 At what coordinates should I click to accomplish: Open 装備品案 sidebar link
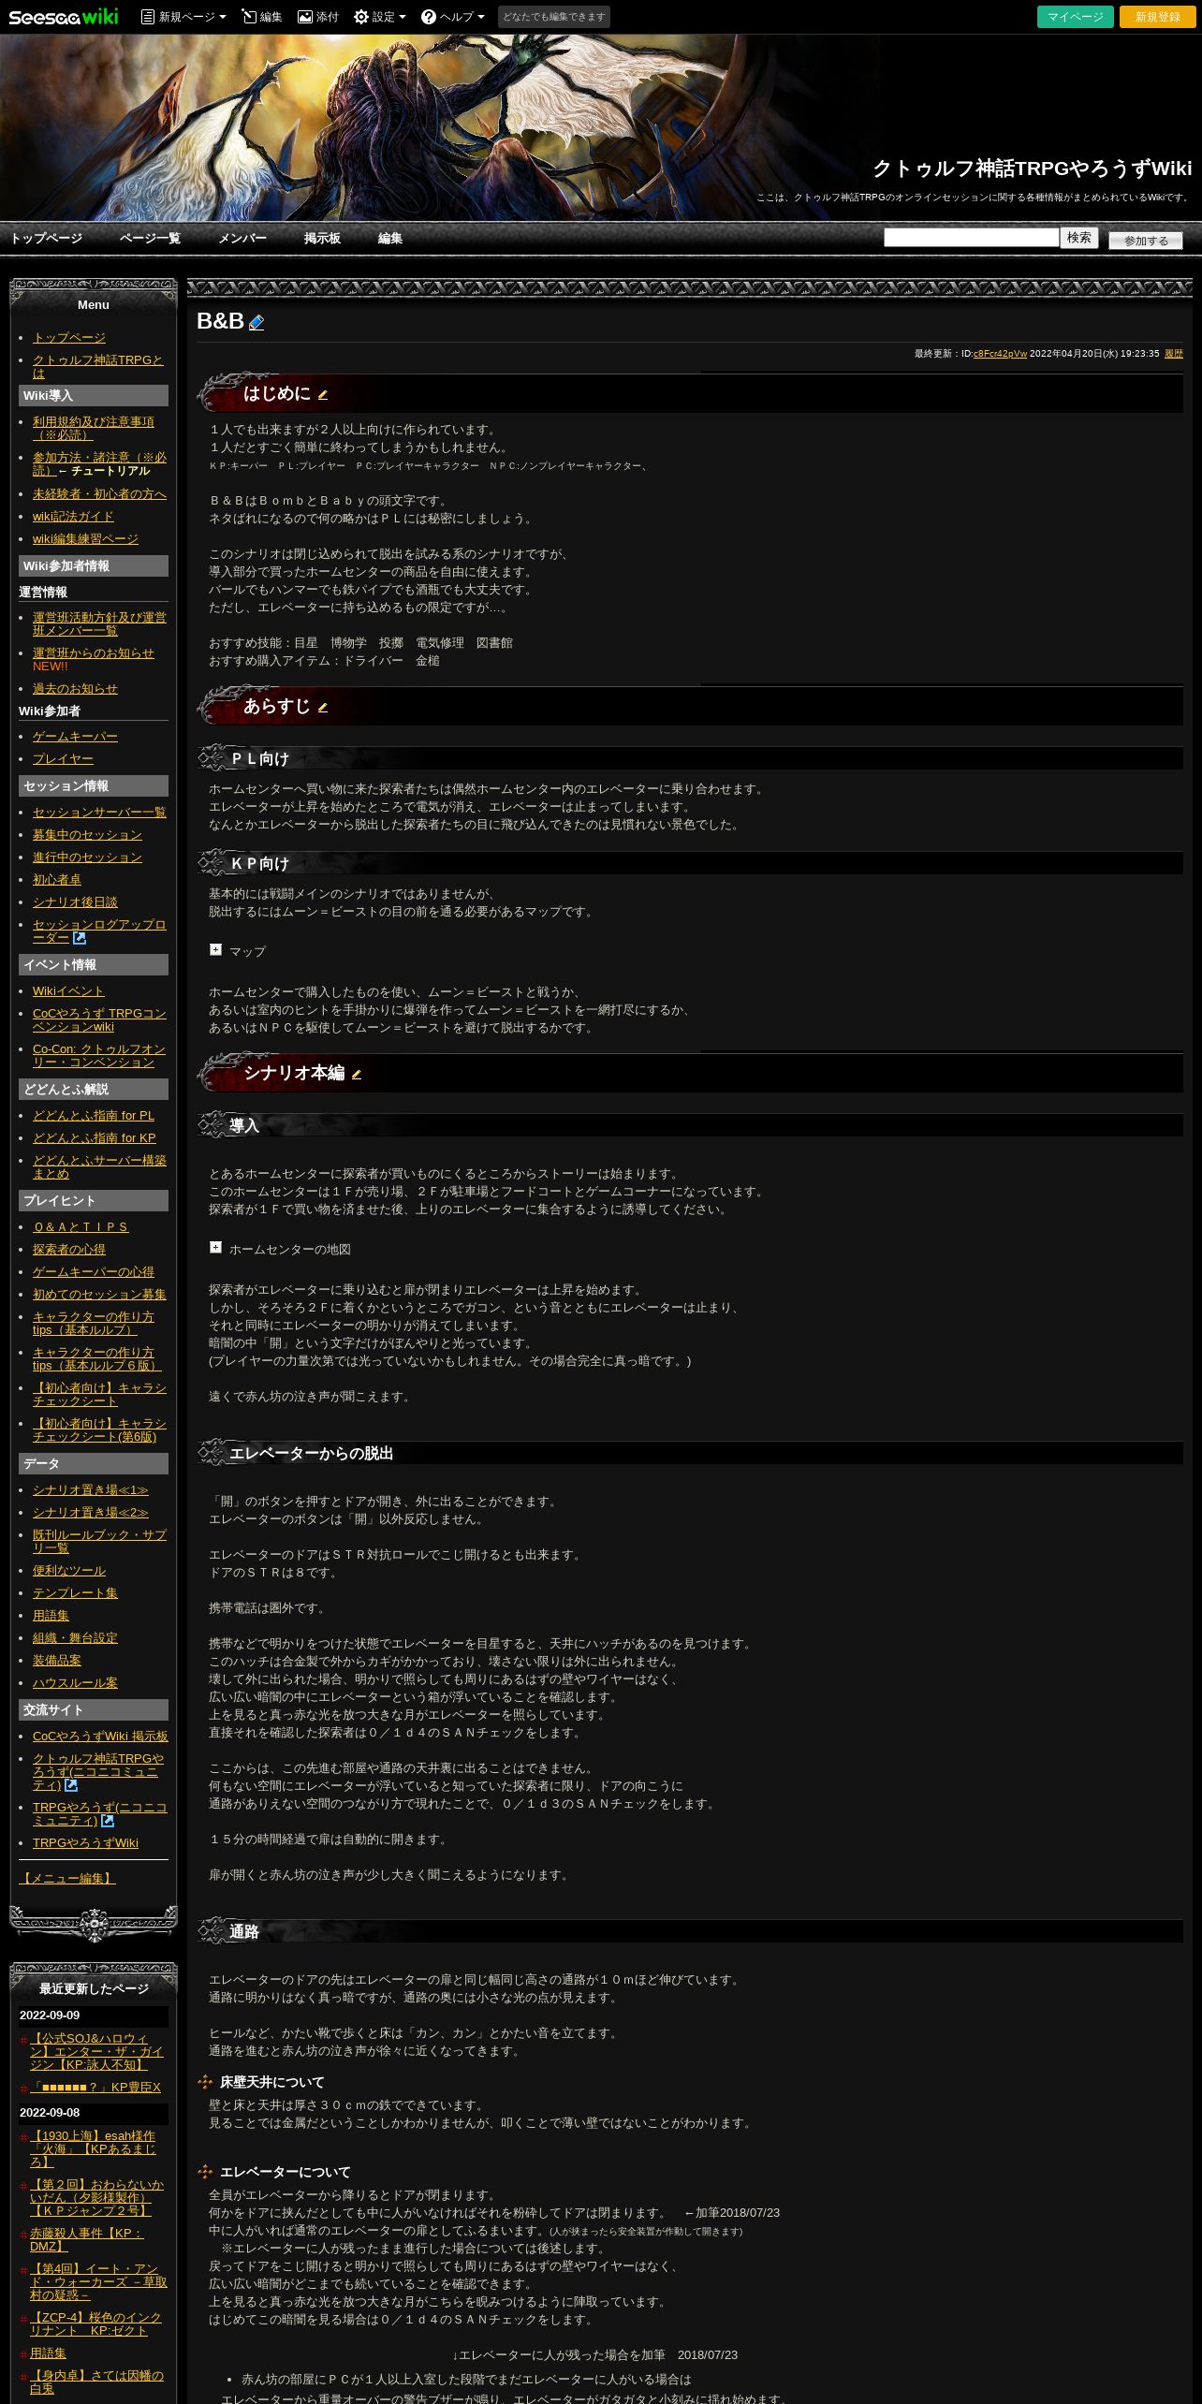point(57,1660)
